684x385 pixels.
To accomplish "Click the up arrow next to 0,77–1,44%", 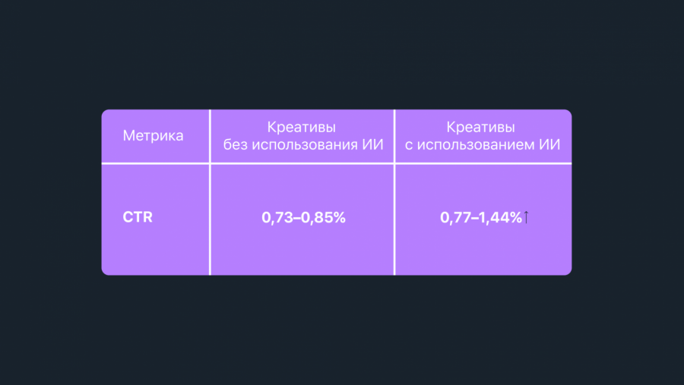I will 526,218.
